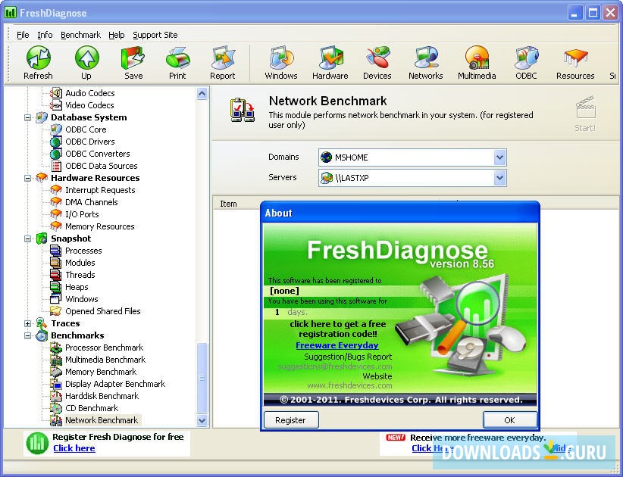The image size is (623, 477).
Task: Open the Servers dropdown showing LASTXP
Action: pyautogui.click(x=499, y=178)
